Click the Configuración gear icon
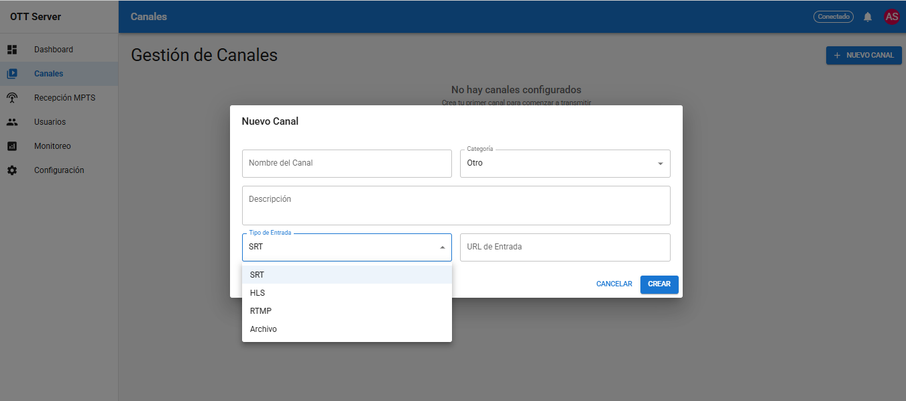 tap(11, 170)
